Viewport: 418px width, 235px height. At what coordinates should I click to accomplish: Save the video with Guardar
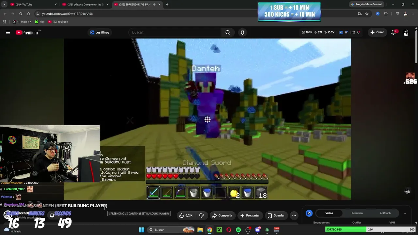(x=276, y=215)
